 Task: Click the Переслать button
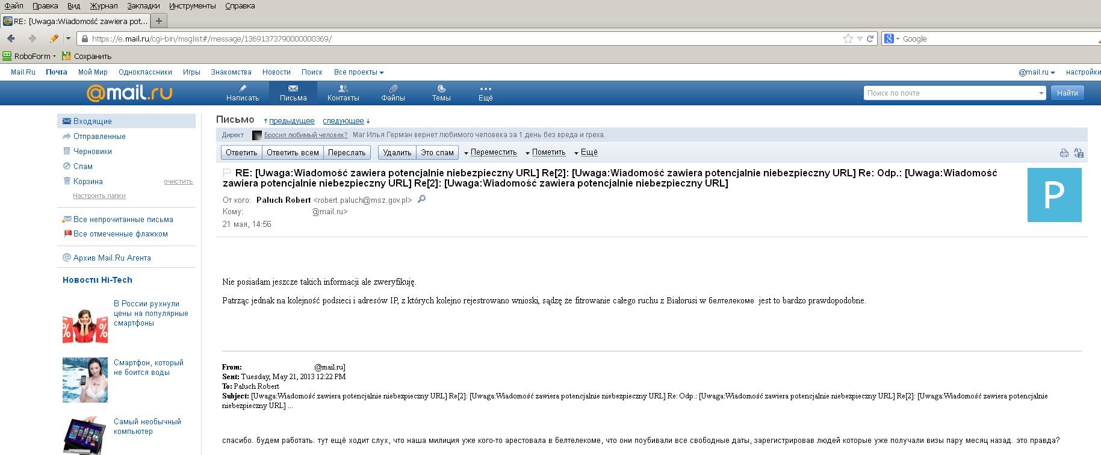click(347, 152)
